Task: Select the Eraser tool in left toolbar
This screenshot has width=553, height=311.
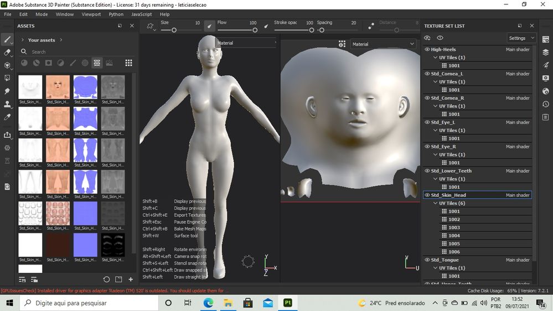Action: [x=7, y=52]
